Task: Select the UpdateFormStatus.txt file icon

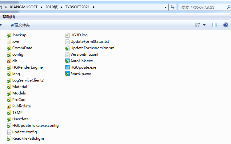Action: (x=67, y=42)
